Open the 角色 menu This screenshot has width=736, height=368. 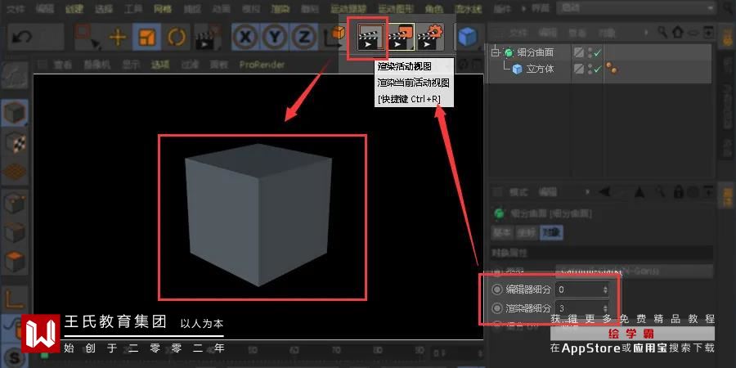pyautogui.click(x=433, y=8)
